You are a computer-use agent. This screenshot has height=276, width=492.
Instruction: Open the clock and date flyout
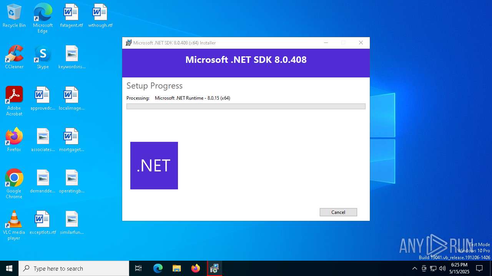click(x=459, y=268)
